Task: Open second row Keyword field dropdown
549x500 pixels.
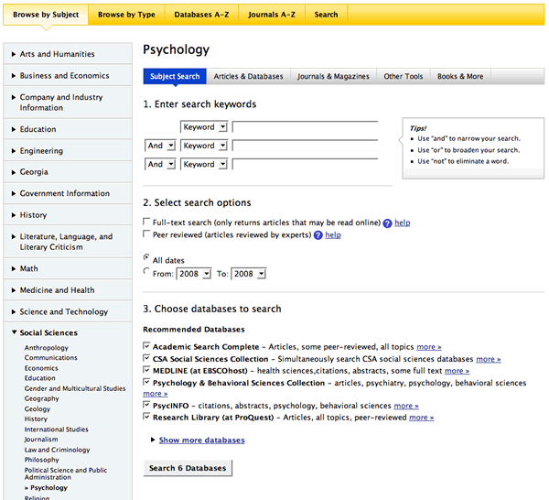Action: tap(204, 146)
